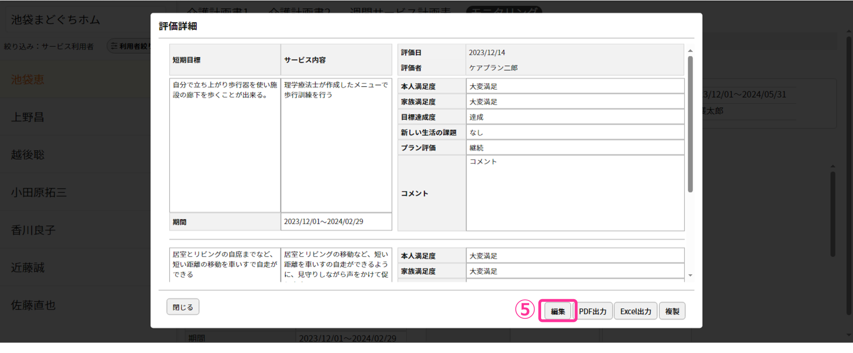
Task: Click the dialog scrollbar down arrow
Action: pos(690,276)
